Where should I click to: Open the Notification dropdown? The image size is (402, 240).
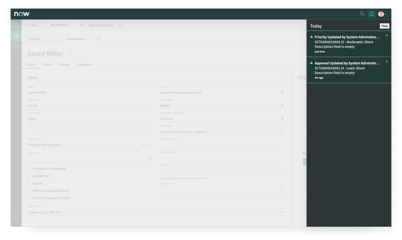(x=223, y=106)
